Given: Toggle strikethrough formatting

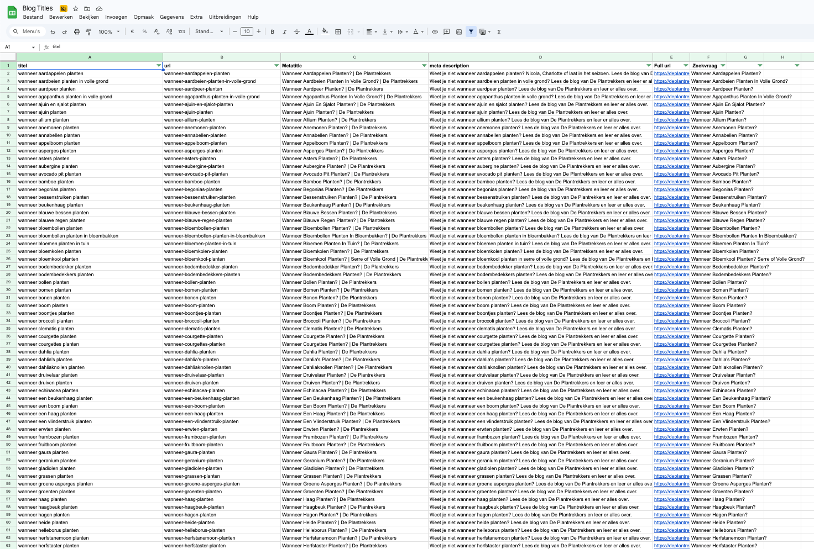Looking at the screenshot, I should (296, 32).
